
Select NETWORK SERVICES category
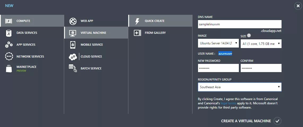[x=32, y=57]
